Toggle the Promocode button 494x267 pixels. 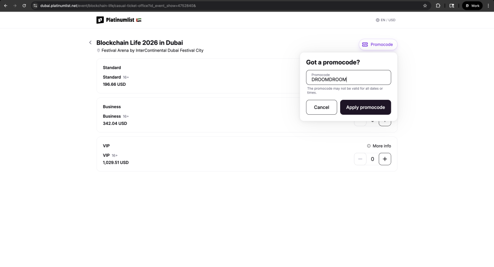378,44
